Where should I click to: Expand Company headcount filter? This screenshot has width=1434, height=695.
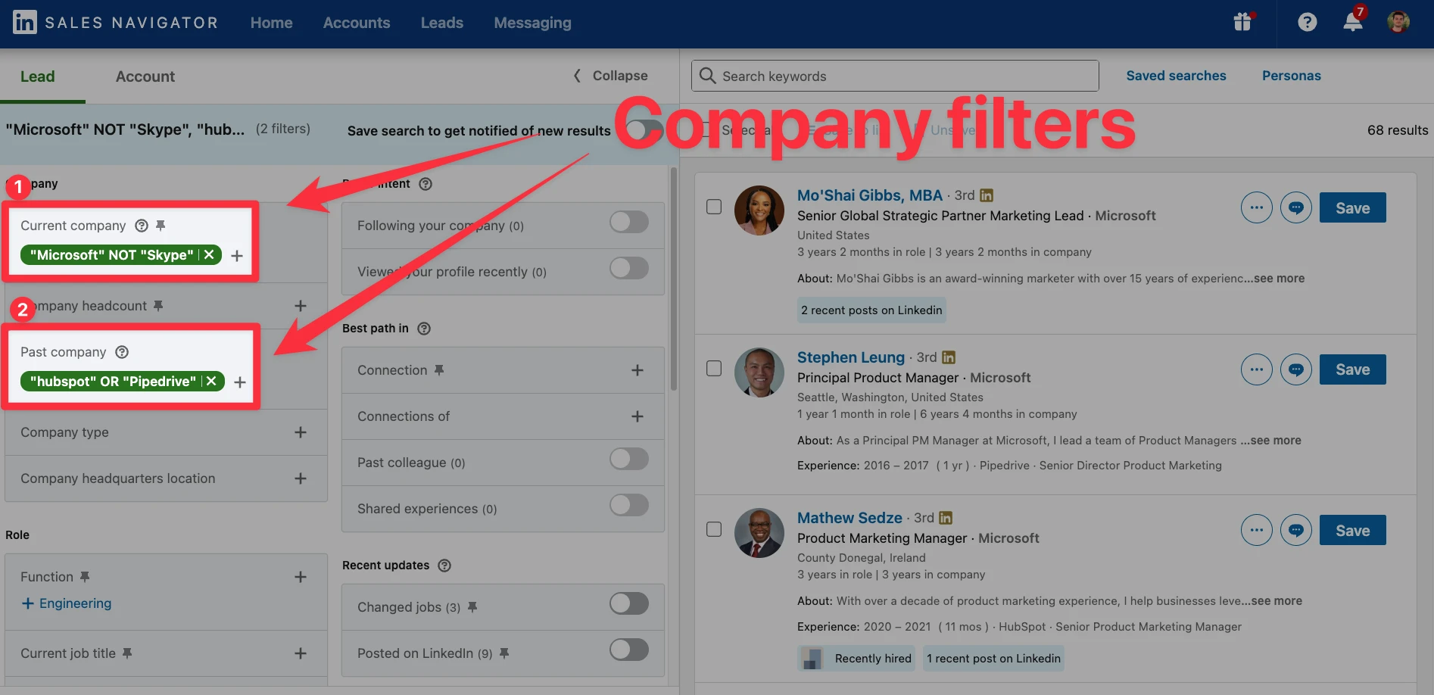pyautogui.click(x=301, y=306)
